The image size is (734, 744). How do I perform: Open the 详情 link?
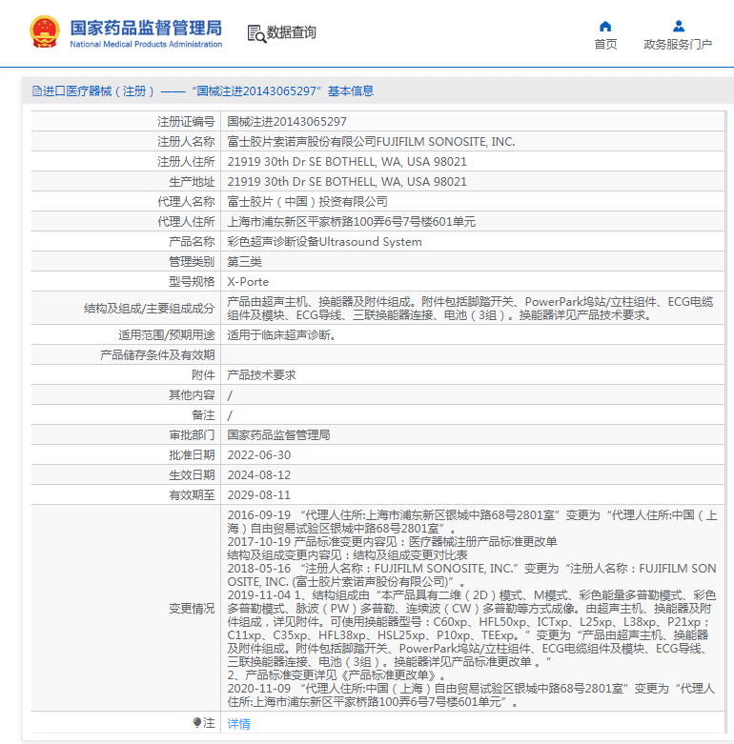(x=238, y=724)
